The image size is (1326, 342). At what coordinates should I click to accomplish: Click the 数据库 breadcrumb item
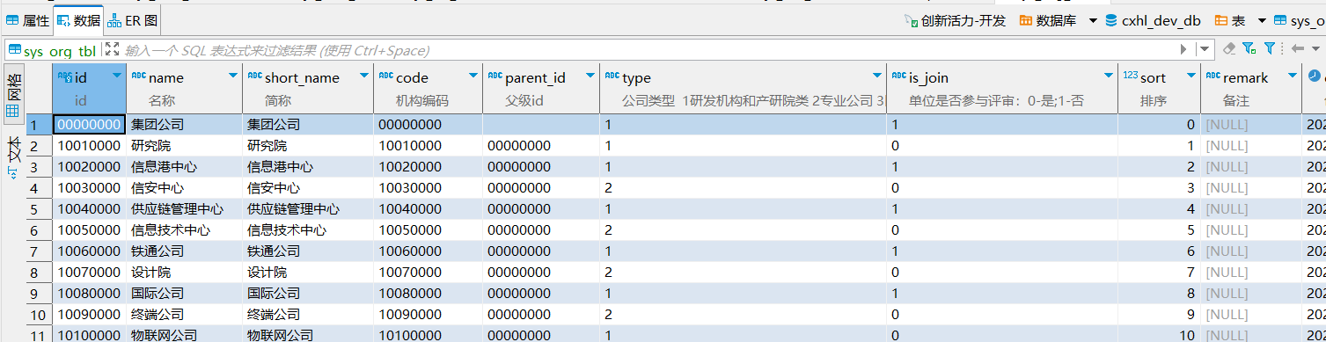point(1048,20)
